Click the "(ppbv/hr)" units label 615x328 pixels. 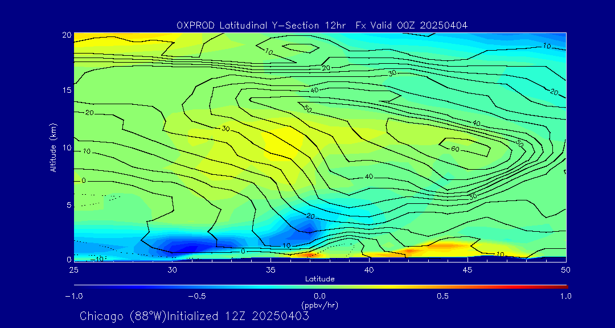[x=319, y=305]
